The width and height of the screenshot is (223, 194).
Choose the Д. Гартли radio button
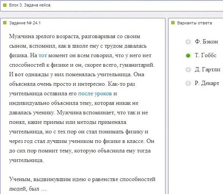(188, 69)
